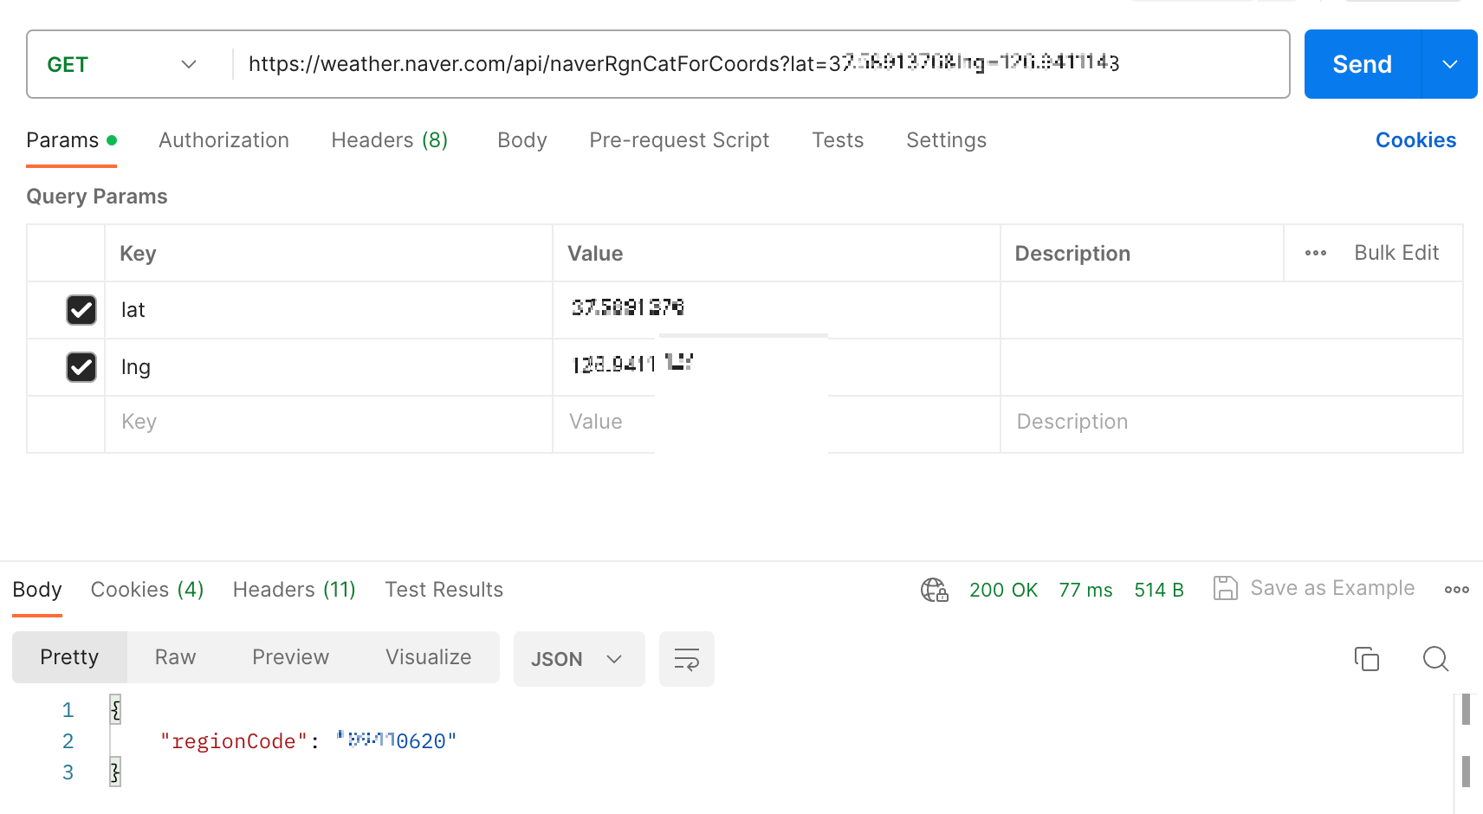Viewport: 1483px width, 814px height.
Task: Click the empty Description placeholder field
Action: tap(1232, 423)
